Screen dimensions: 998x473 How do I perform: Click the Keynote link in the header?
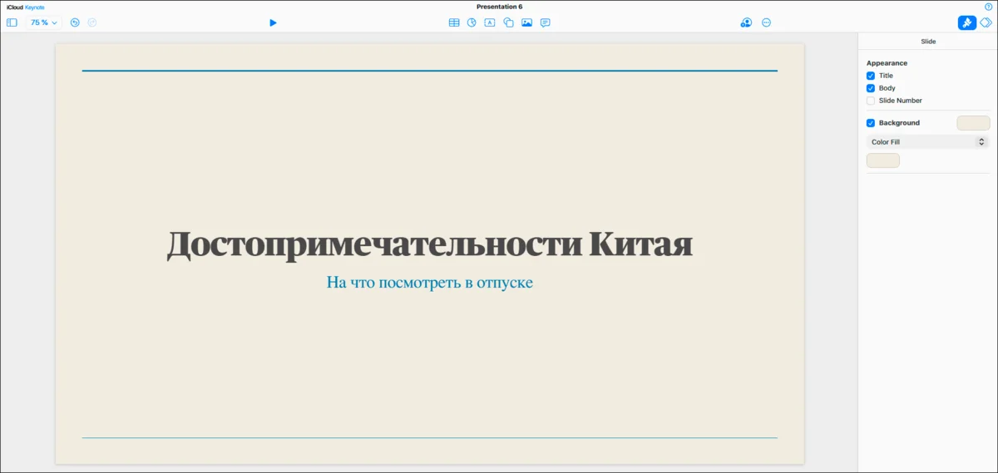(x=35, y=7)
